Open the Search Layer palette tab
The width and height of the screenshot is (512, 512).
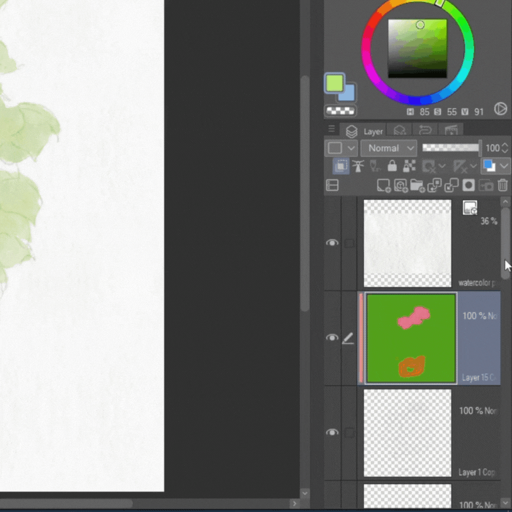tap(400, 130)
